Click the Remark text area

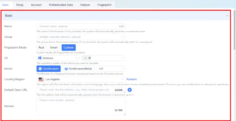pos(81,106)
